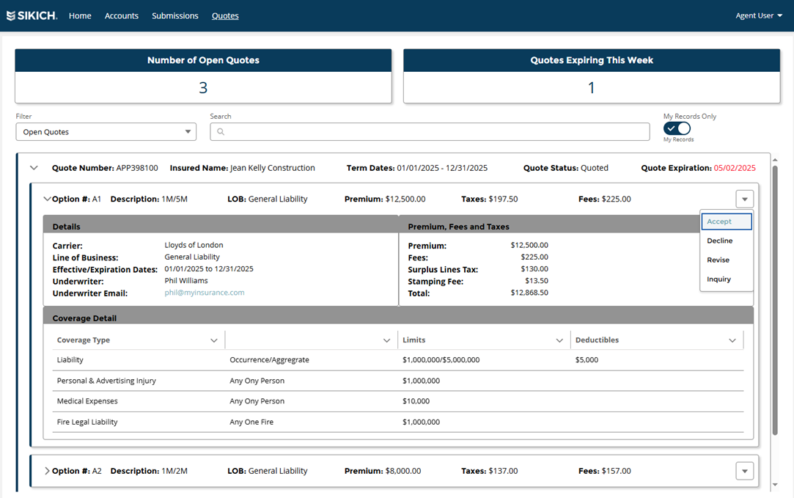The height and width of the screenshot is (498, 794).
Task: Open the Open Quotes filter dropdown
Action: (x=106, y=132)
